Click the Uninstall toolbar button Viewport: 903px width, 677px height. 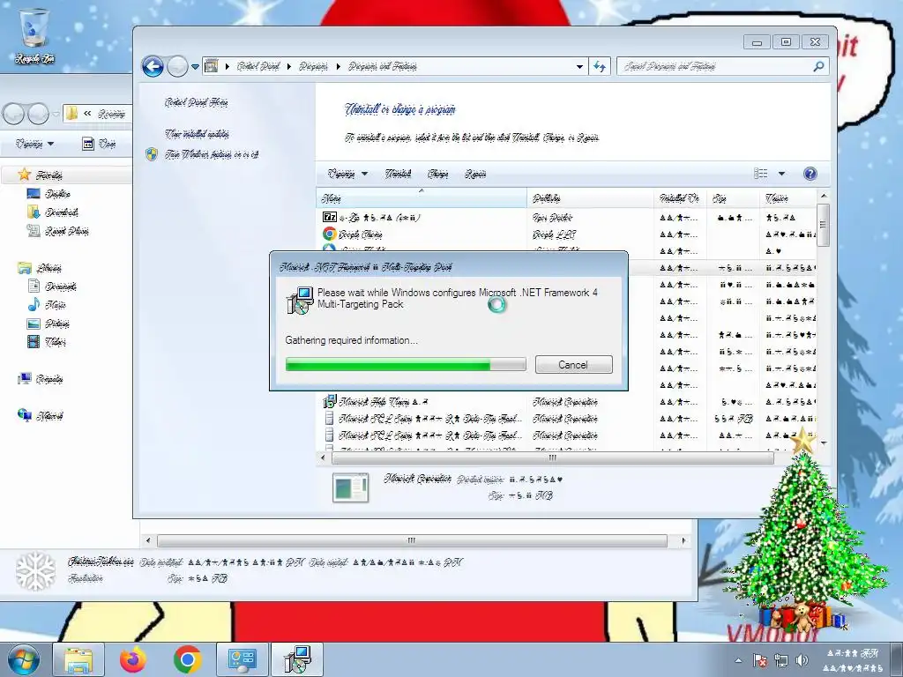398,174
